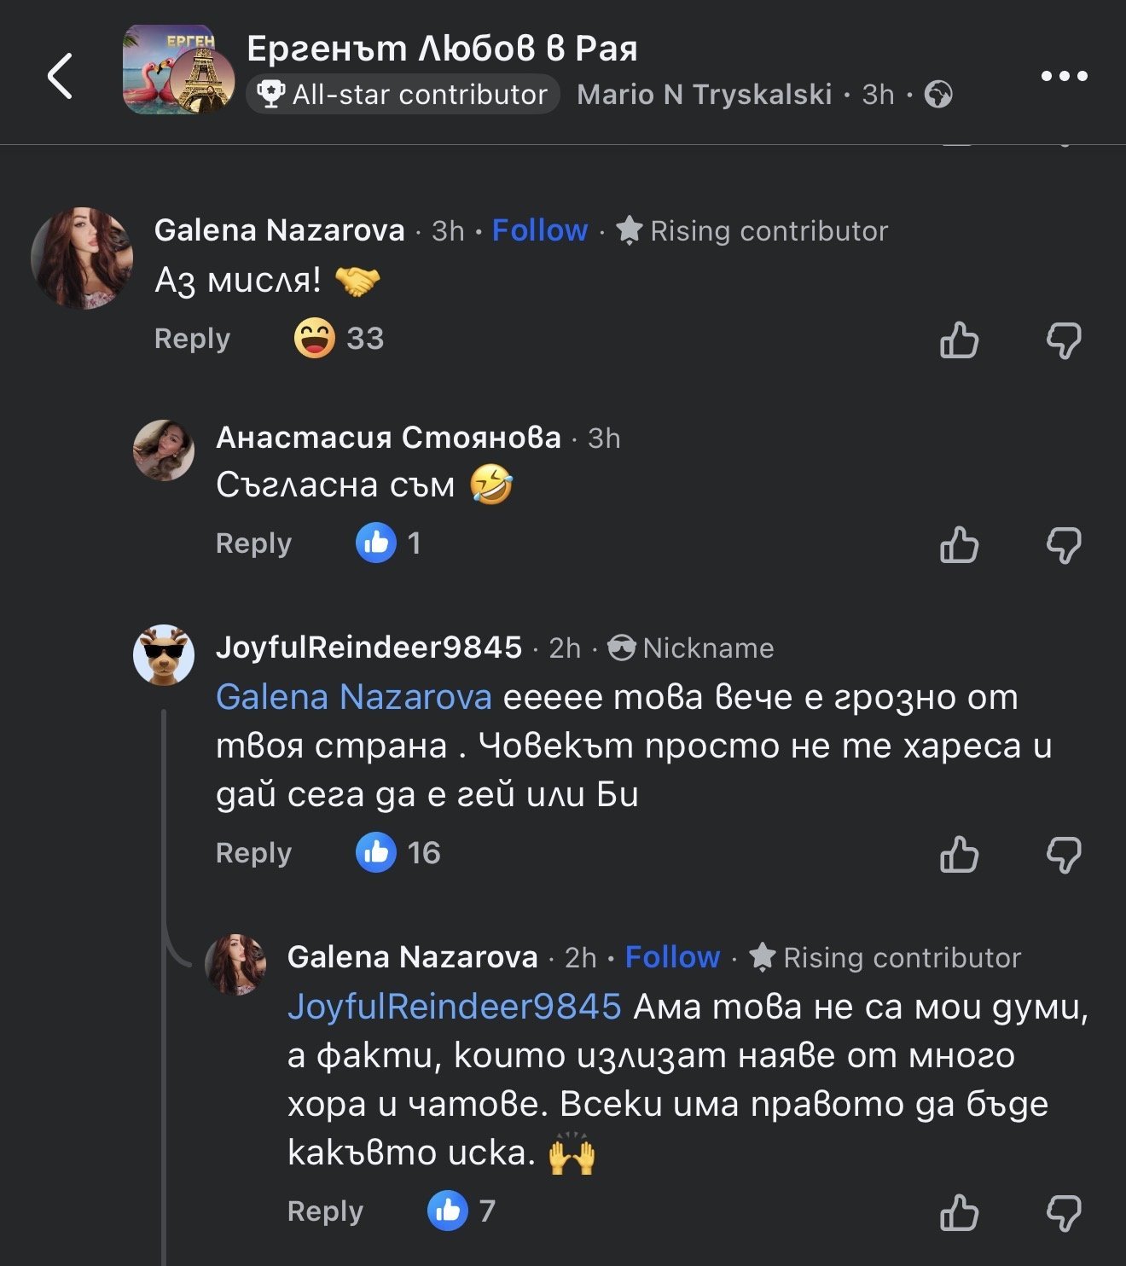Open the JoyfulReindeer9845 mention link
This screenshot has height=1266, width=1126.
(454, 1007)
